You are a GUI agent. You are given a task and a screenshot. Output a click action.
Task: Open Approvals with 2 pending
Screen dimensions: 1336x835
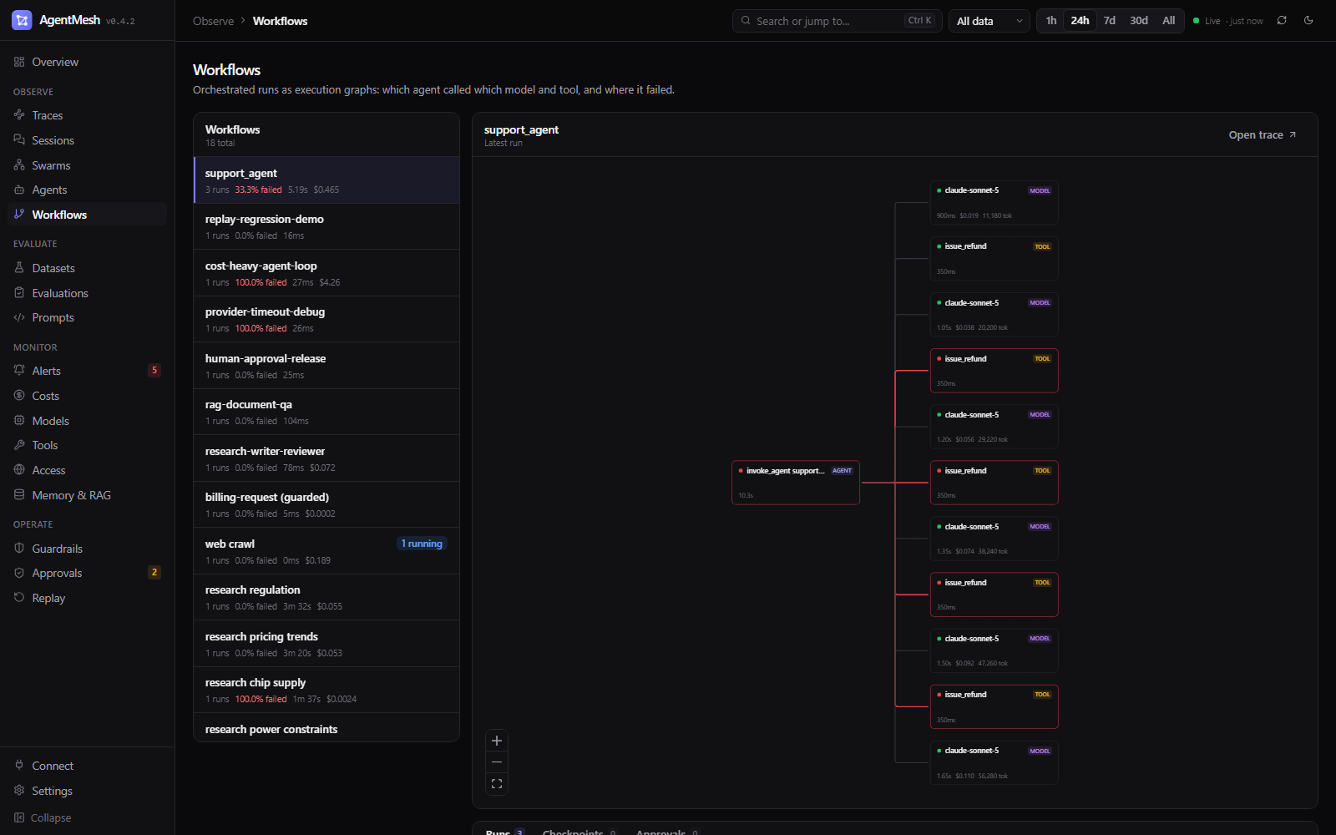87,573
